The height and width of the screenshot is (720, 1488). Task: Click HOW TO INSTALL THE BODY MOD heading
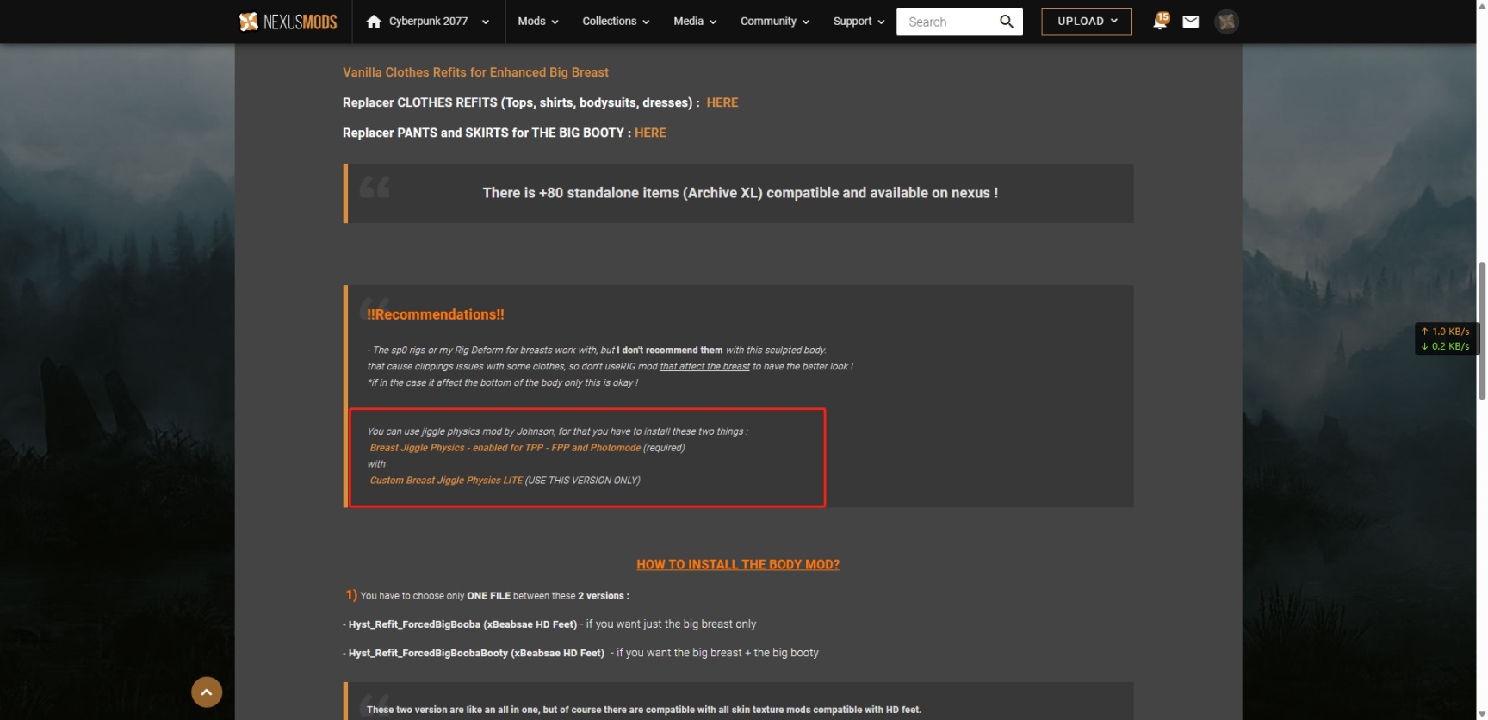(738, 565)
